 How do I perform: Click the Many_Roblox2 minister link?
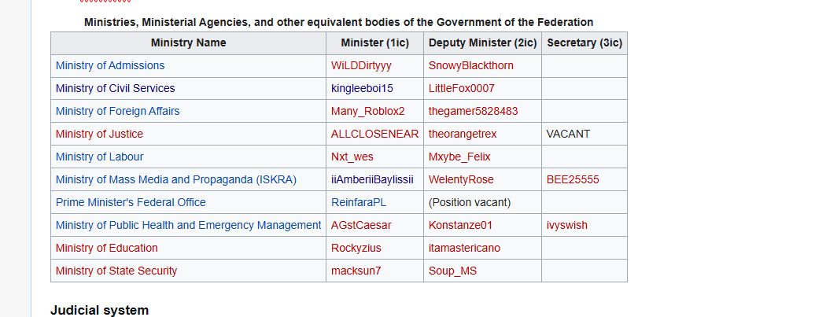click(x=367, y=111)
